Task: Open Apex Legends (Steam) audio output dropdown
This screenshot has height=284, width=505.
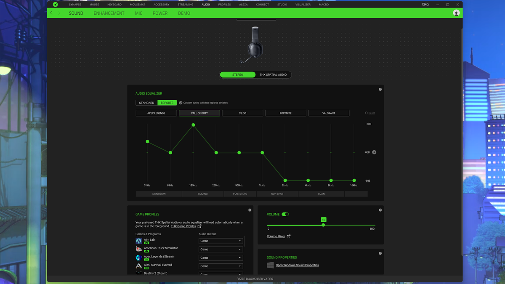Action: click(x=221, y=258)
